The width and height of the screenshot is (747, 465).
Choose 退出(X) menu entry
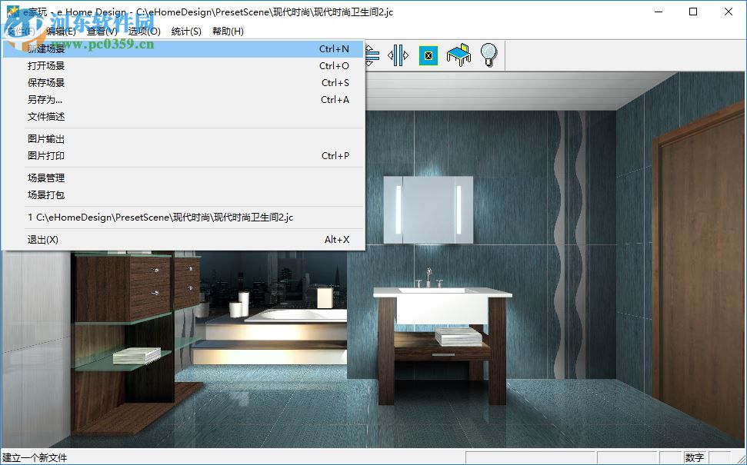pyautogui.click(x=183, y=239)
